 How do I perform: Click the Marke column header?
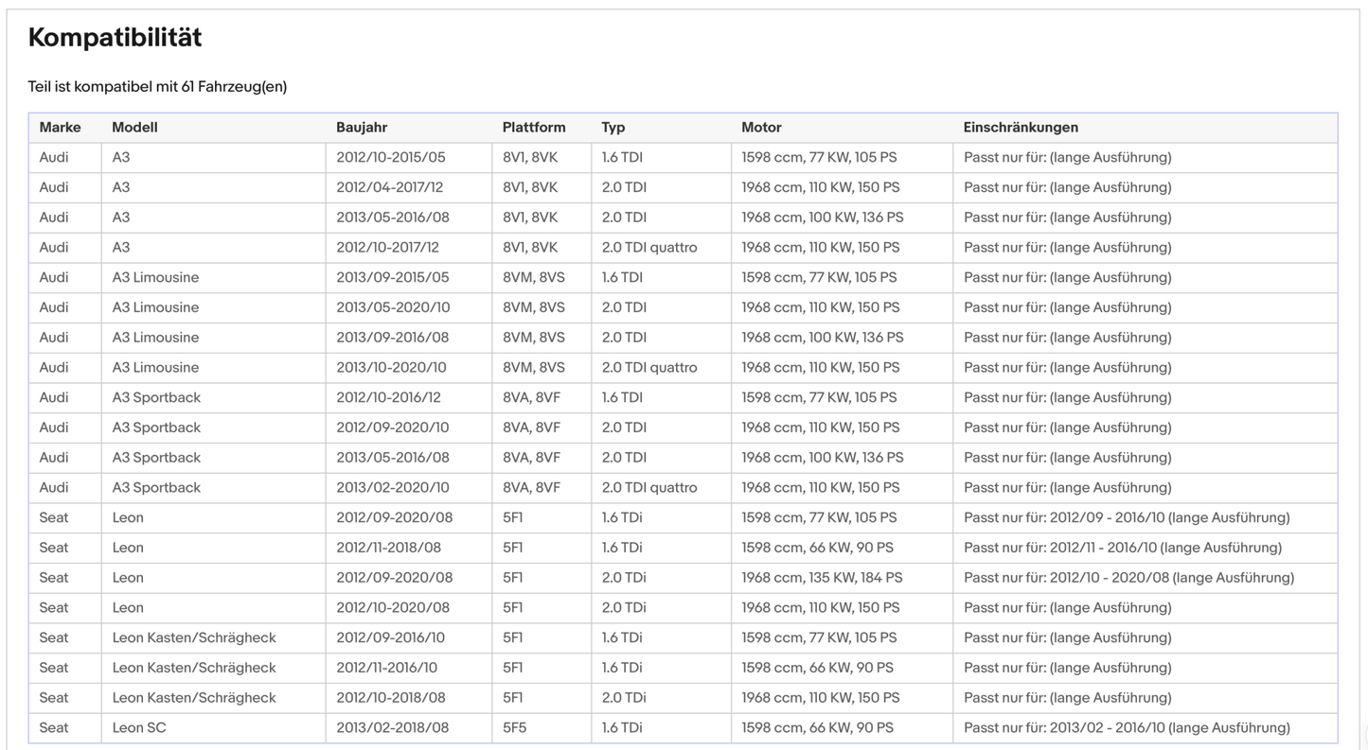coord(60,128)
